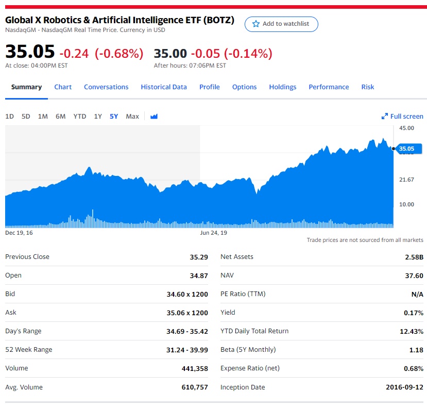
Task: Choose the 1M chart range
Action: coord(43,117)
